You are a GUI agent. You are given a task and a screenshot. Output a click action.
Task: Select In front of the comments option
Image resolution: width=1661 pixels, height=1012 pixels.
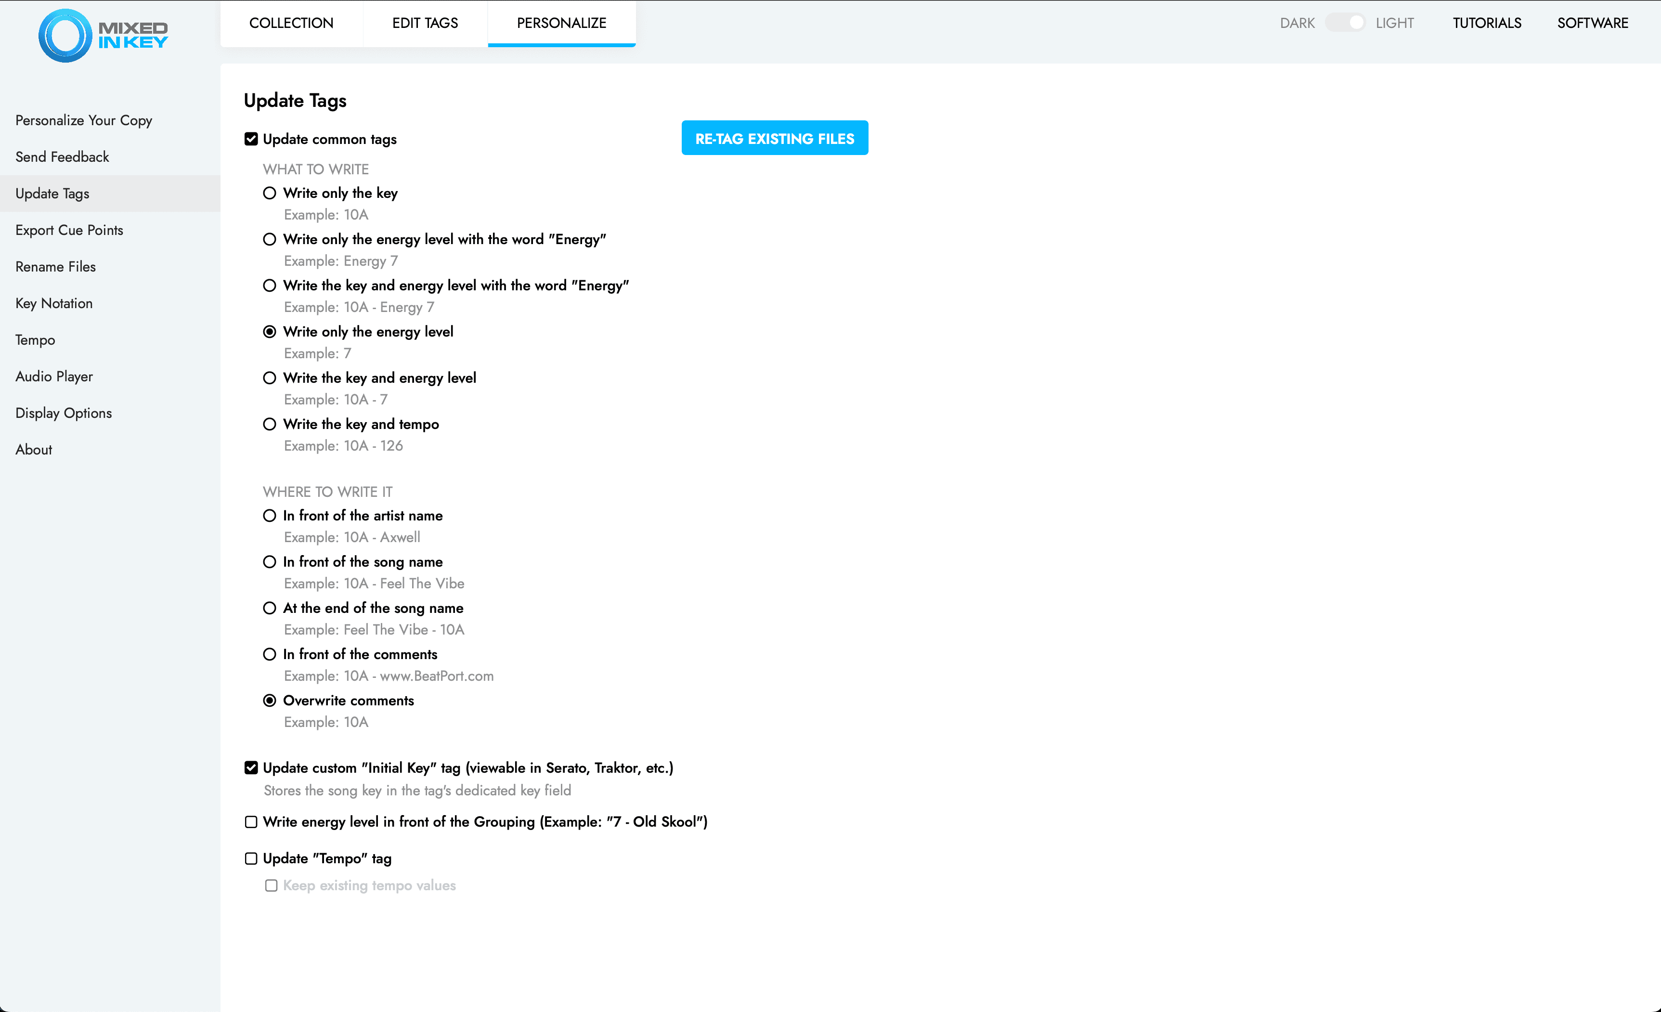click(x=270, y=654)
